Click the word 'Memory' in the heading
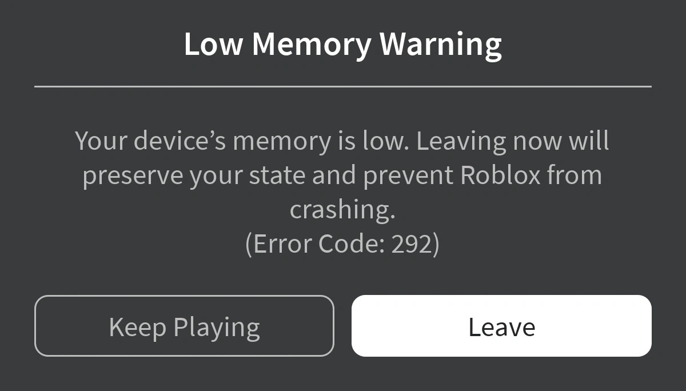 (312, 45)
